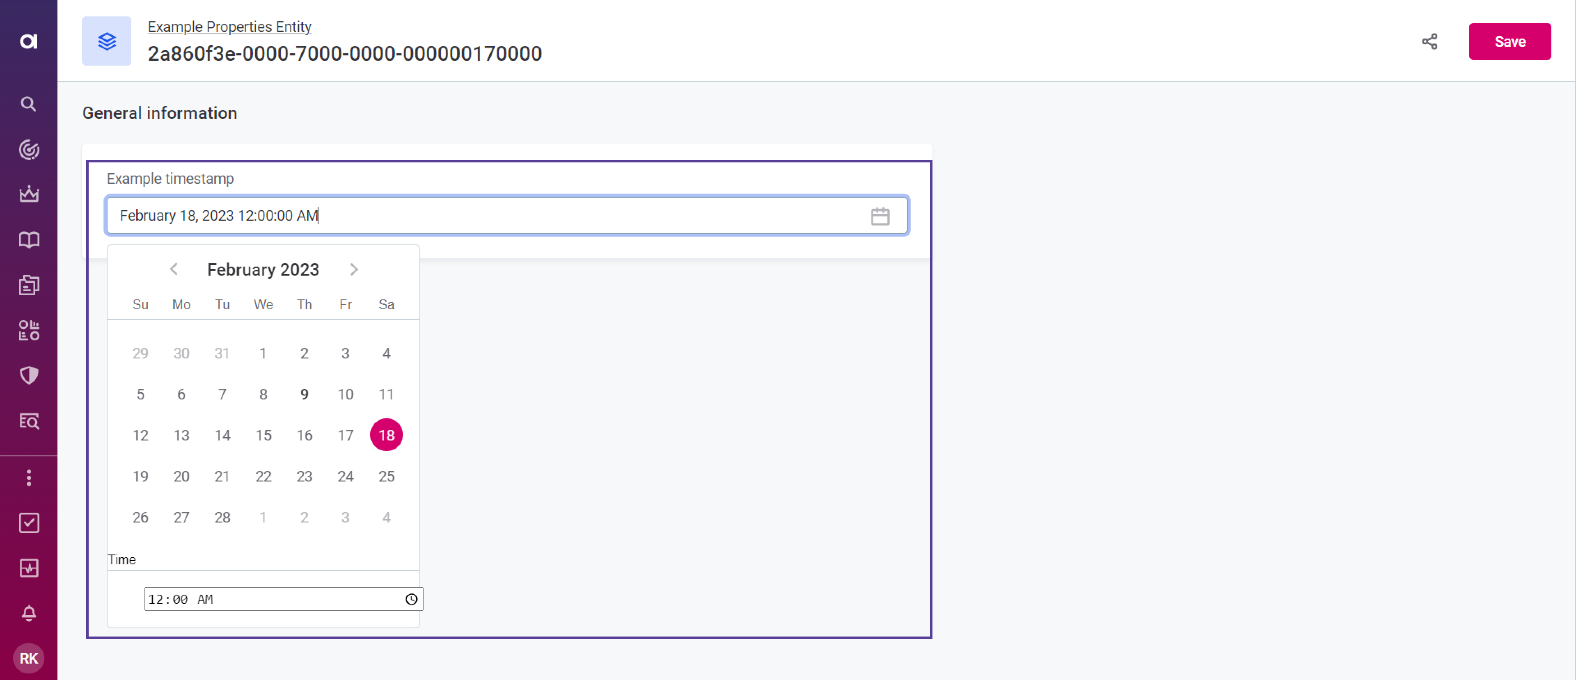Click the Save button
Image resolution: width=1576 pixels, height=680 pixels.
click(1510, 41)
